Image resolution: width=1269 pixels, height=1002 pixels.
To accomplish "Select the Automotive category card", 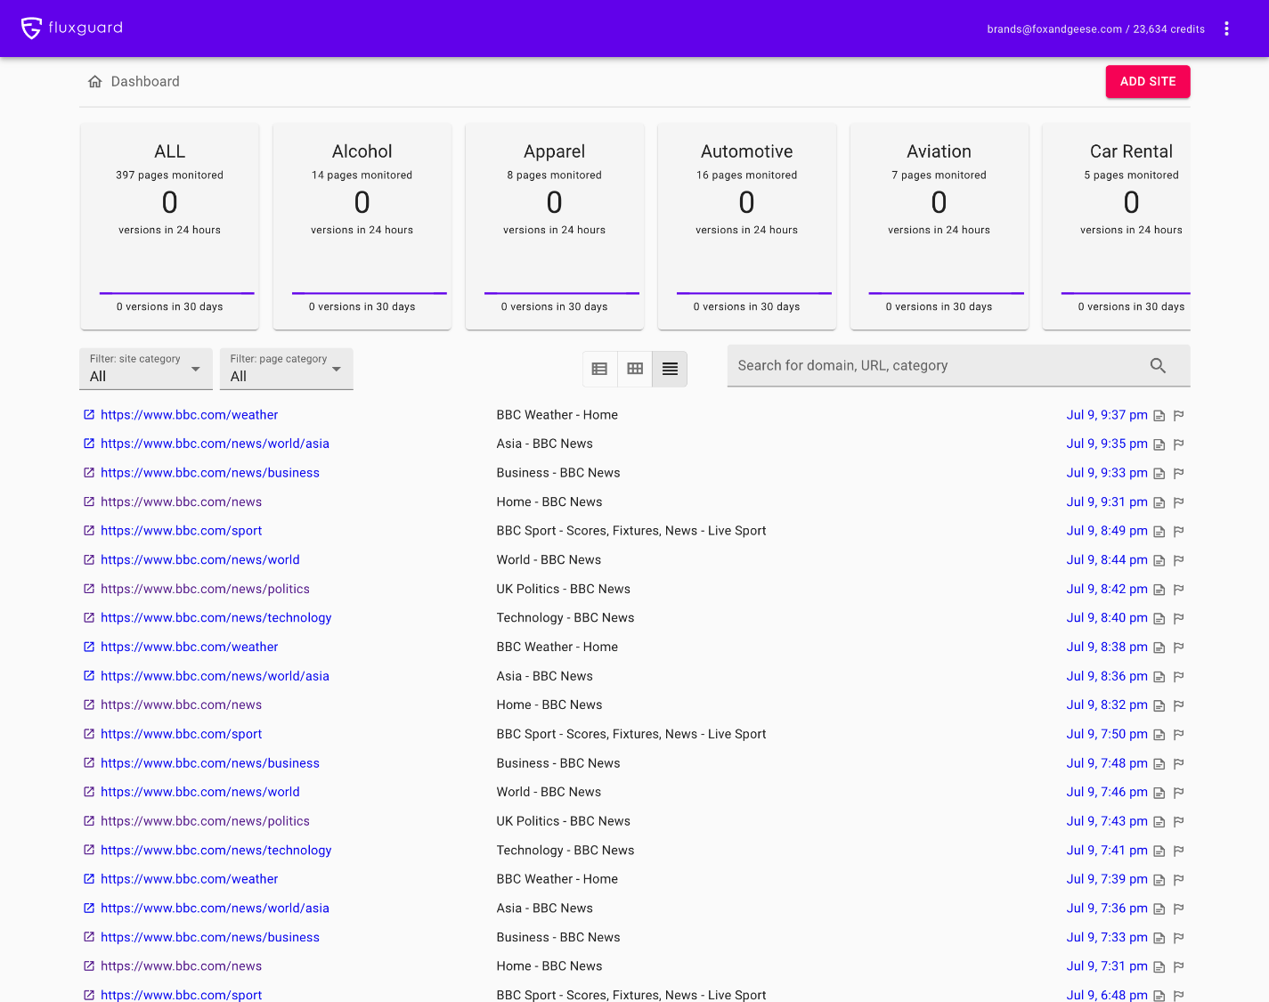I will (747, 226).
